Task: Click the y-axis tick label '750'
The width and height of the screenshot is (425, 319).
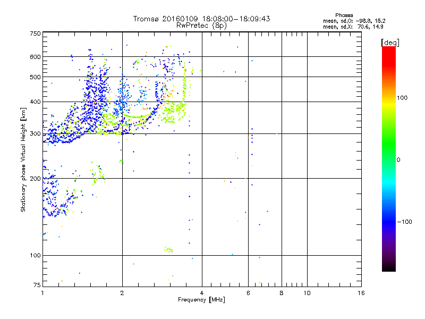Action: [x=36, y=33]
